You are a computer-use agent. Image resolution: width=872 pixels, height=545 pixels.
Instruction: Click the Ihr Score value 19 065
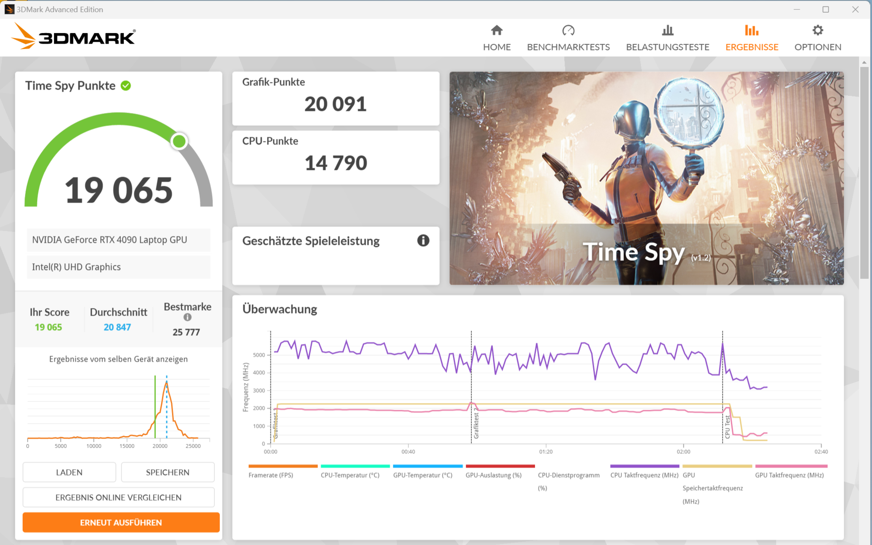pyautogui.click(x=48, y=327)
